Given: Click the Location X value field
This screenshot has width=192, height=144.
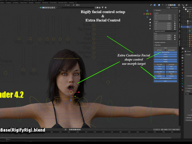Looking at the screenshot, I should tap(163, 15).
